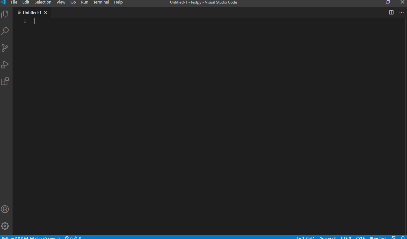Select language mode Plain Text
Image resolution: width=407 pixels, height=239 pixels.
point(378,238)
